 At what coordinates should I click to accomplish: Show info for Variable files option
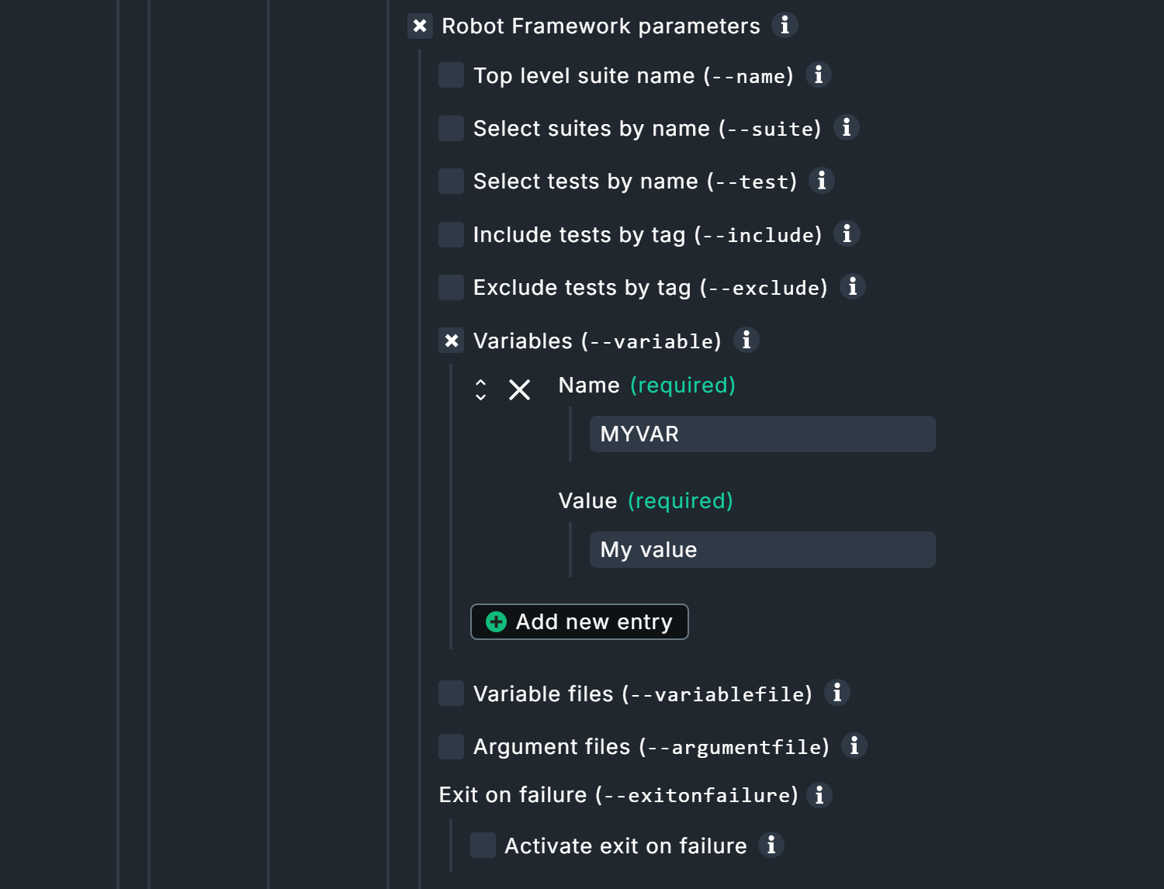[837, 693]
